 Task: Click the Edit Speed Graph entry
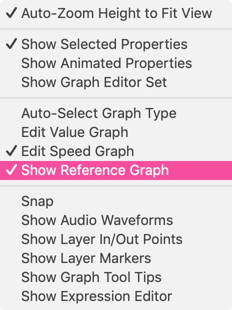click(116, 151)
